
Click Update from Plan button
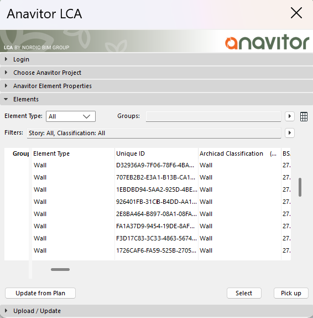[40, 293]
